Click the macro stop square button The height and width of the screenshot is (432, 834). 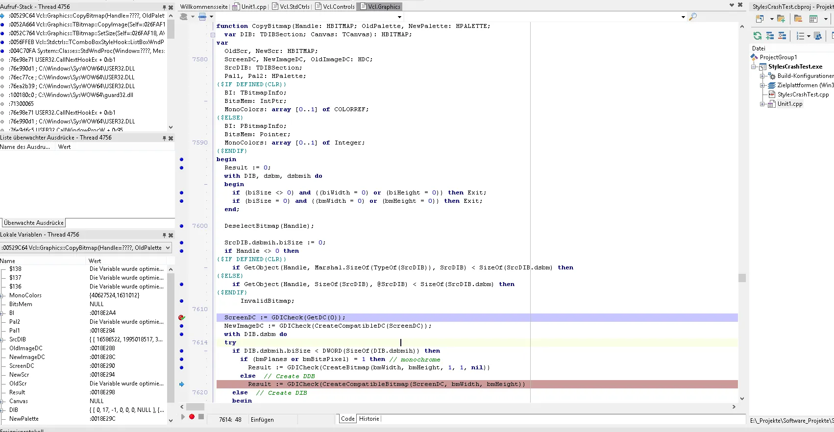[x=201, y=417]
